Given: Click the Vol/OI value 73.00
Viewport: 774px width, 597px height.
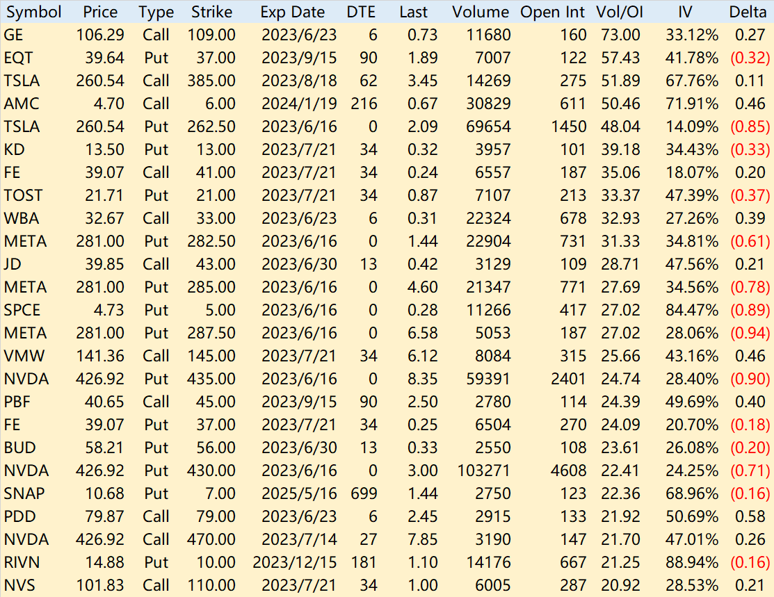Looking at the screenshot, I should [x=620, y=35].
